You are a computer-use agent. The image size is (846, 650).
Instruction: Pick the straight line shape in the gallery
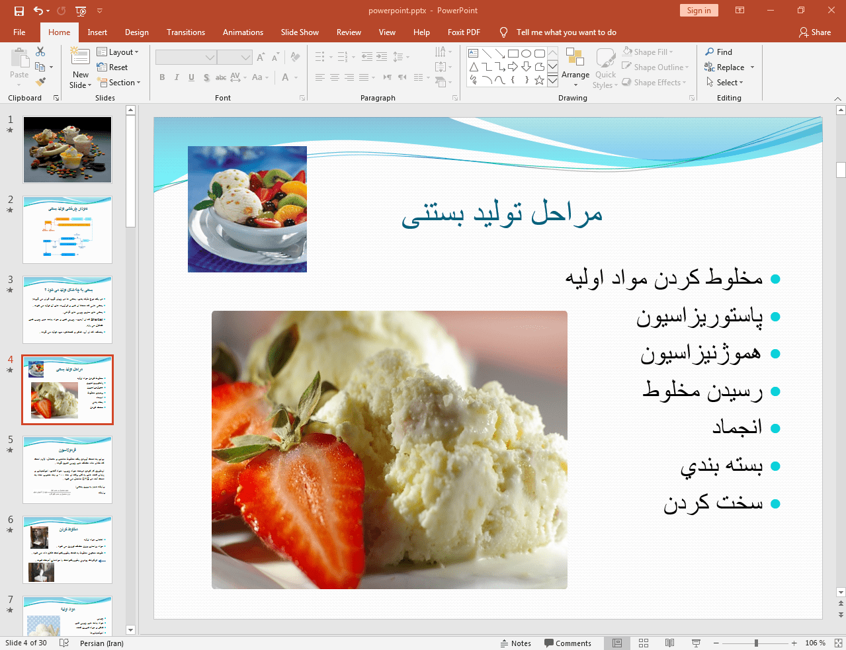(486, 54)
